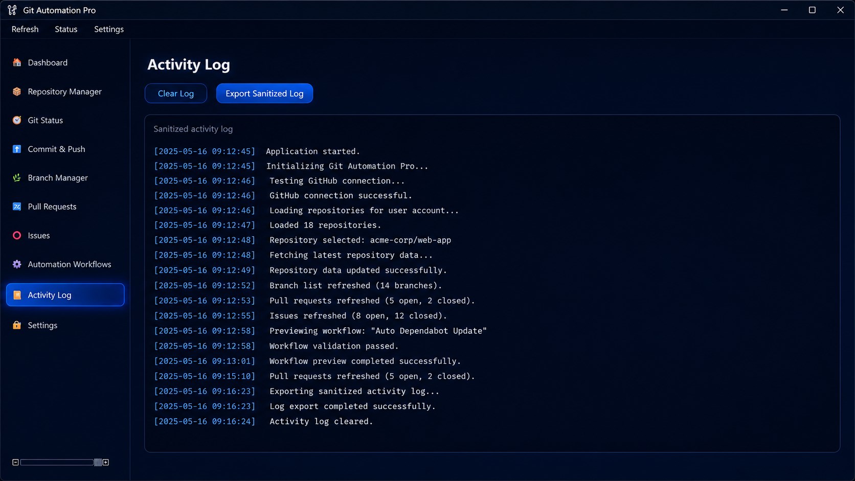Click the zoom-in plus icon at sidebar bottom
Image resolution: width=855 pixels, height=481 pixels.
point(105,462)
